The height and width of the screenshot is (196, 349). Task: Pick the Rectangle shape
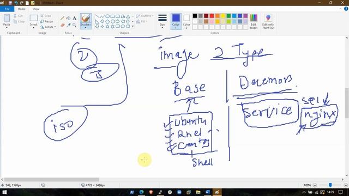(x=112, y=16)
